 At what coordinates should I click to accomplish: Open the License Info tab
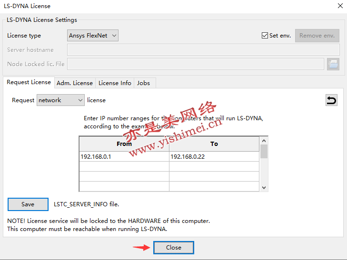[x=115, y=83]
